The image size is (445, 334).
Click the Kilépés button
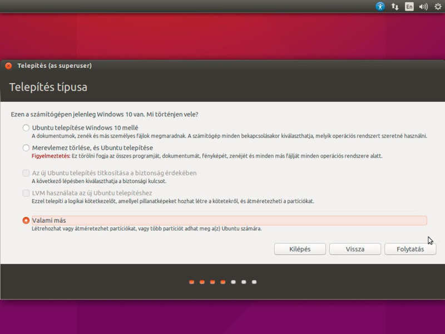[x=300, y=249]
